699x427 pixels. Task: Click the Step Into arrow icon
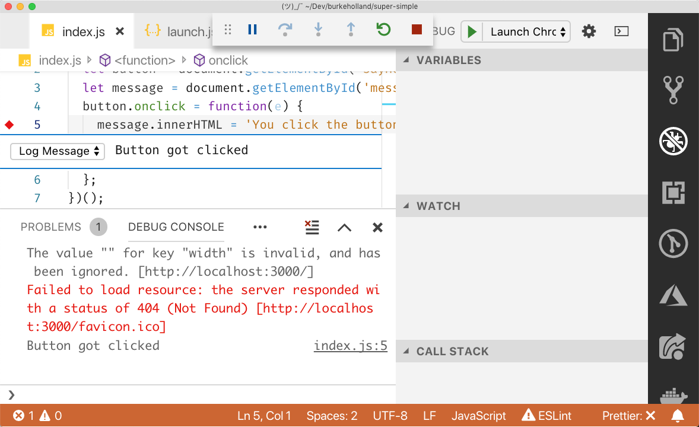click(x=318, y=30)
